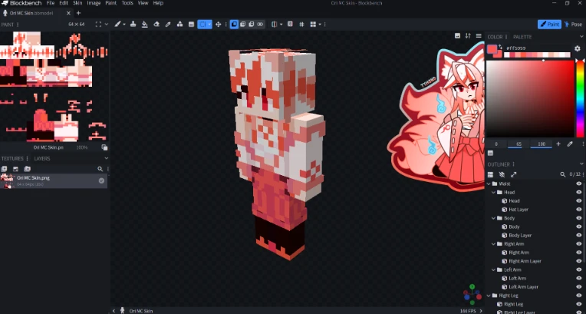Toggle the Painting Grid icon
This screenshot has width=586, height=314.
301,25
